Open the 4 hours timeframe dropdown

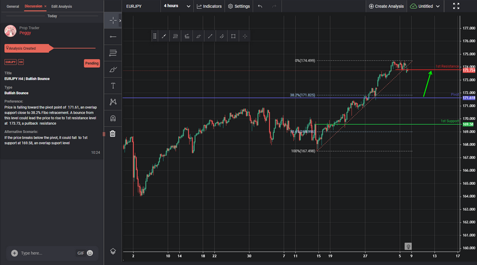click(x=177, y=6)
